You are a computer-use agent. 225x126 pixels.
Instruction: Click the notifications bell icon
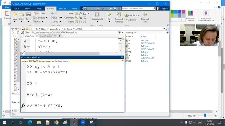click(158, 8)
